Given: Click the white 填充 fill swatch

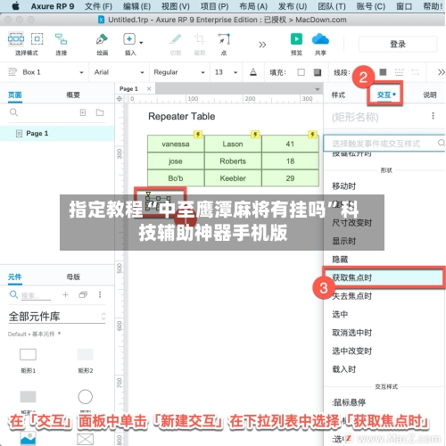Looking at the screenshot, I should pyautogui.click(x=301, y=72).
